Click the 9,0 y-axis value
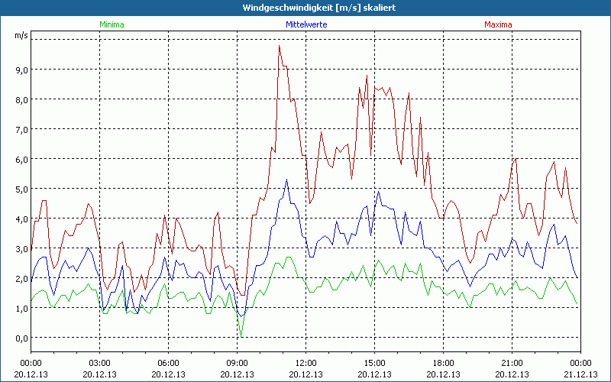This screenshot has height=382, width=611. coord(21,70)
